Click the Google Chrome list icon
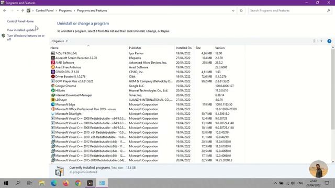The width and height of the screenshot is (335, 188). click(x=53, y=86)
